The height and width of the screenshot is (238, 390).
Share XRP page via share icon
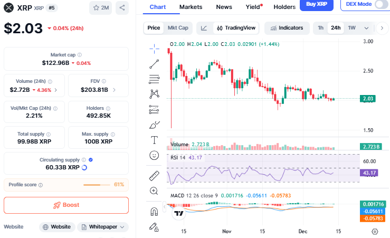tap(122, 7)
